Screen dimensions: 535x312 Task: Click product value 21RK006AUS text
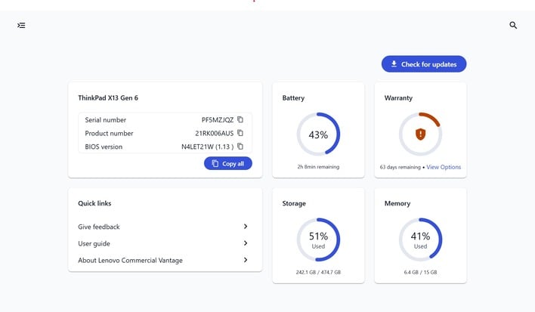215,133
